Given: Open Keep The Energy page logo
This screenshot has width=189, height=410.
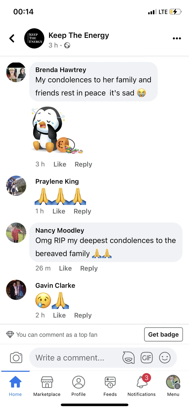Looking at the screenshot, I should (x=34, y=38).
